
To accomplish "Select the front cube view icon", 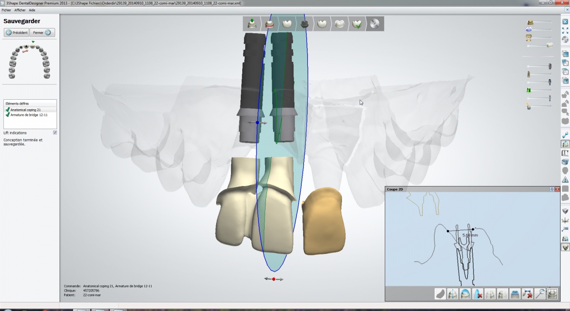I will tap(565, 54).
